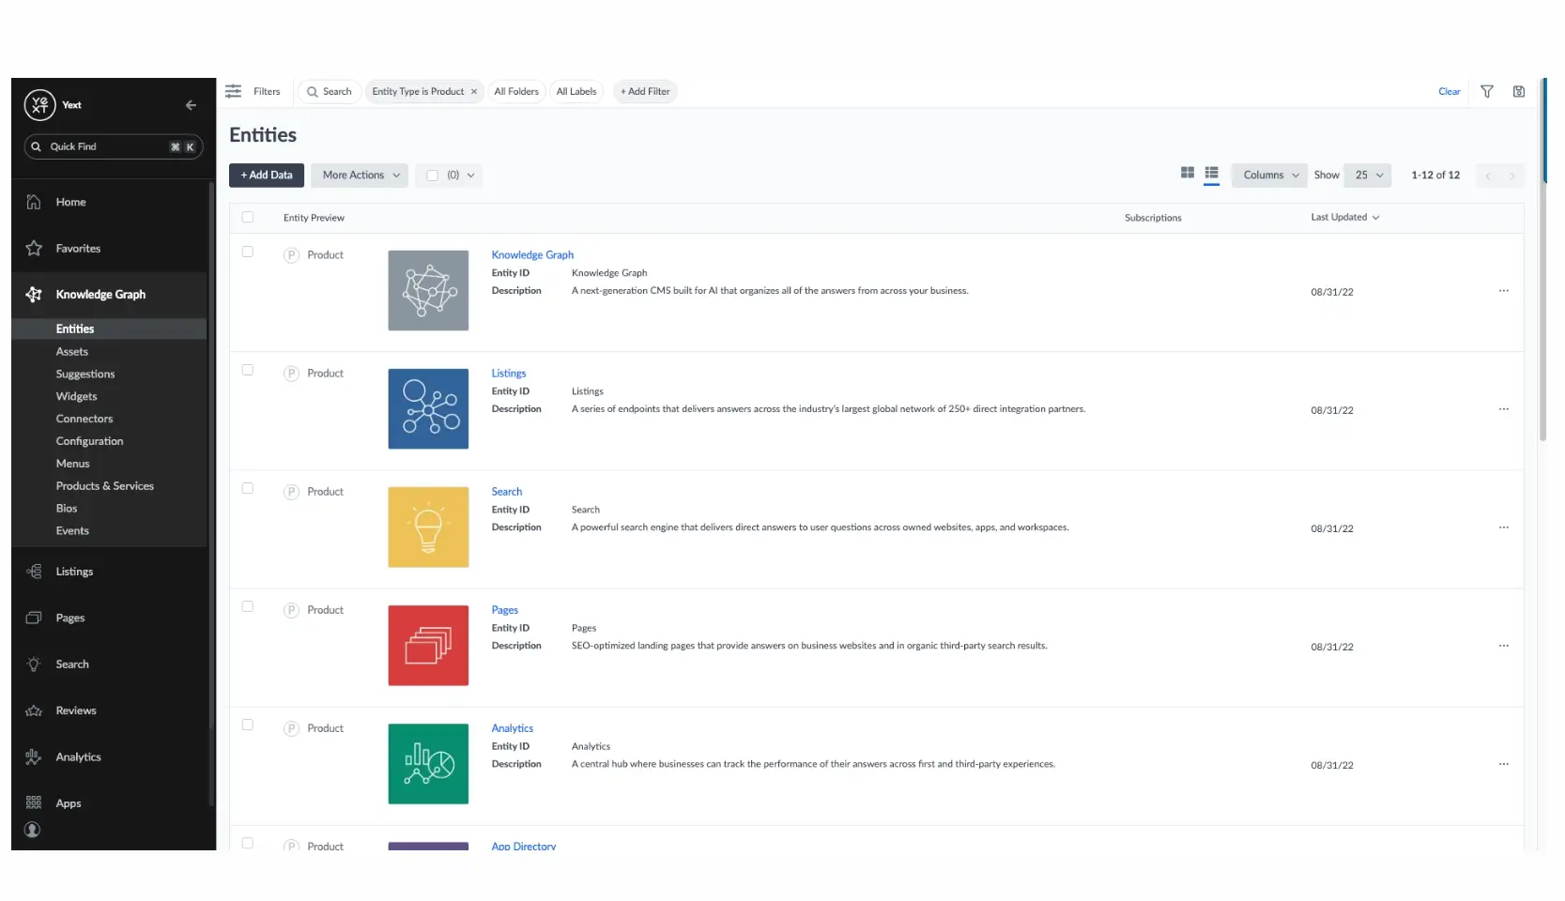This screenshot has width=1565, height=901.
Task: Go to previous page arrow
Action: [x=1488, y=176]
